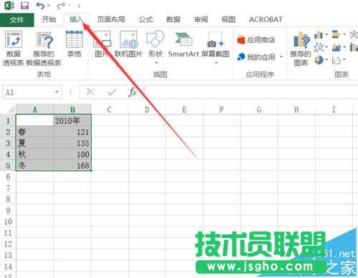Image resolution: width=358 pixels, height=278 pixels.
Task: Expand the 我的应用 dropdown arrow
Action: coord(281,56)
